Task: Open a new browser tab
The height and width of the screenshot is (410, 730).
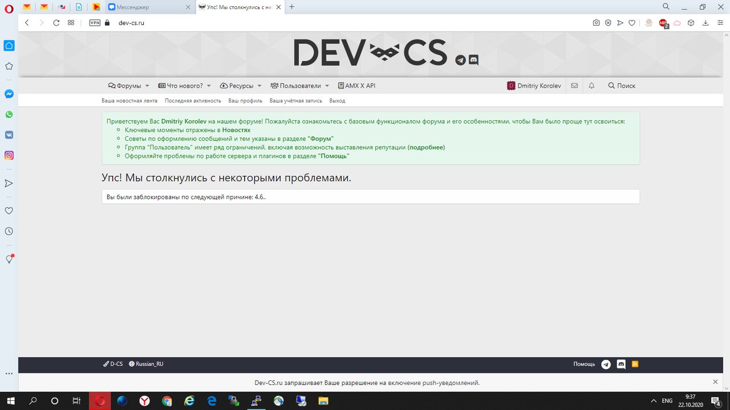Action: 292,7
